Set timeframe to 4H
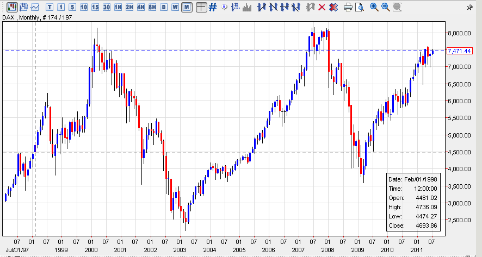 pyautogui.click(x=141, y=7)
